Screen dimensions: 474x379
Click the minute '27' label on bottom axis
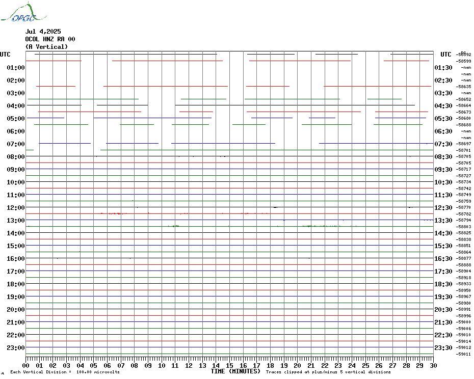(x=392, y=366)
